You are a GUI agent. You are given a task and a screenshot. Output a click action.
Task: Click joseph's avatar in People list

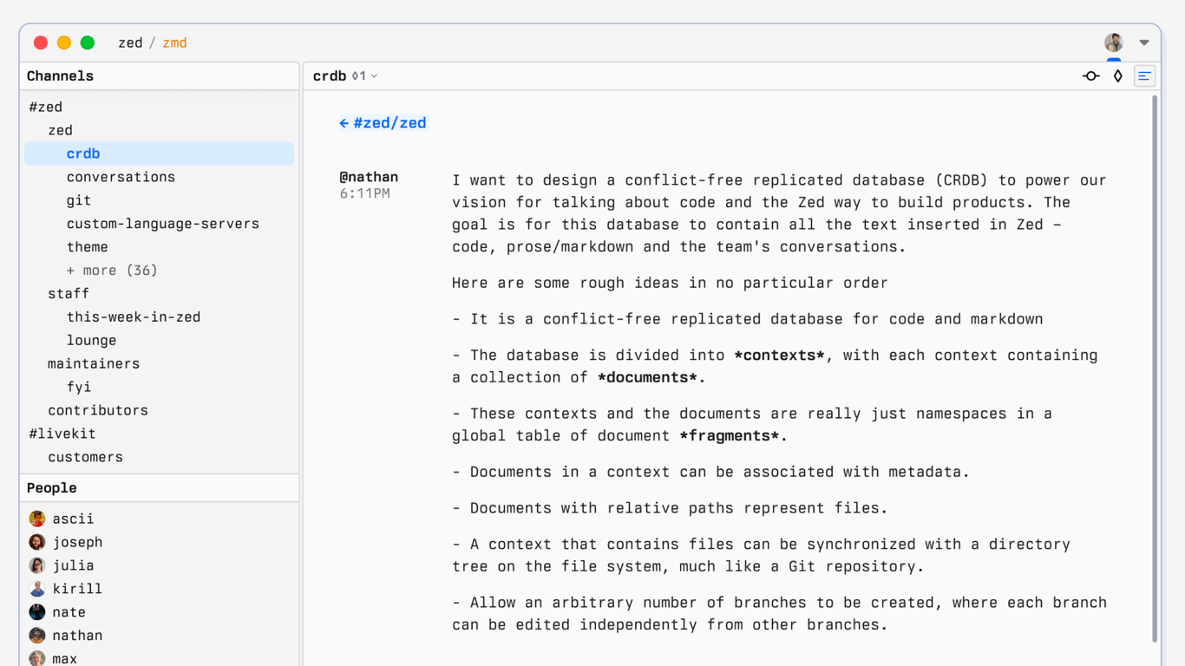37,542
